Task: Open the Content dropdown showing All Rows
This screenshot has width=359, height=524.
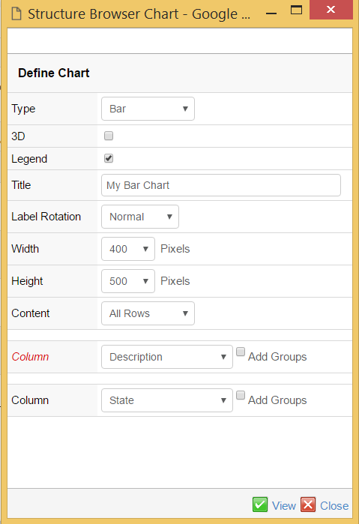Action: coord(148,313)
